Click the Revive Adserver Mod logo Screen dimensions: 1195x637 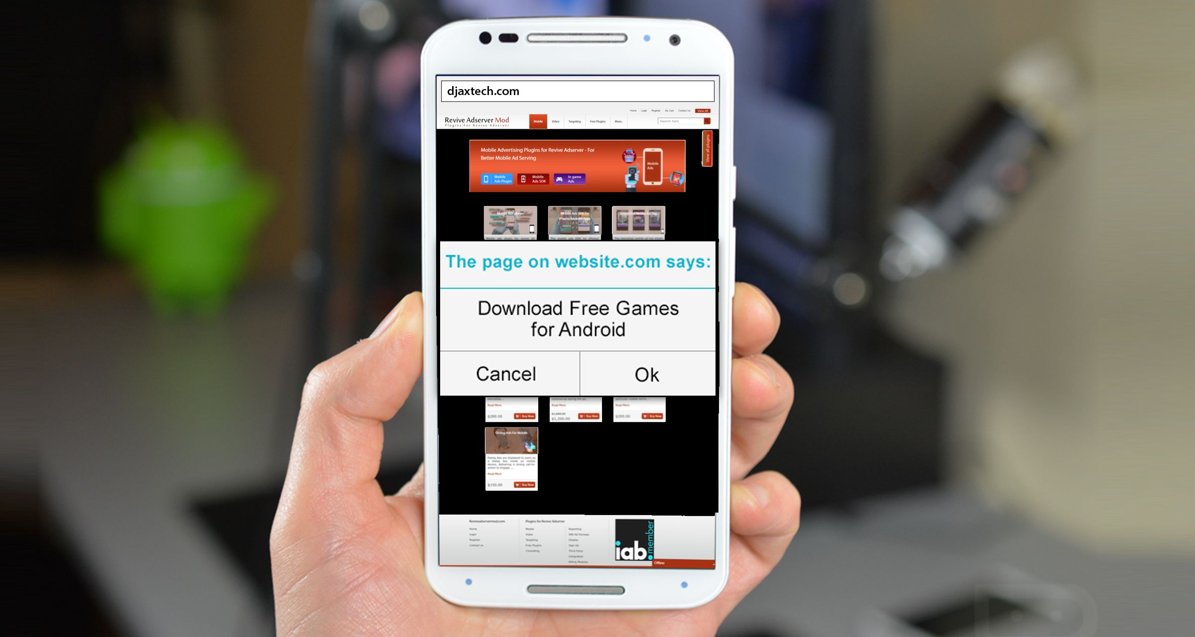(x=476, y=120)
